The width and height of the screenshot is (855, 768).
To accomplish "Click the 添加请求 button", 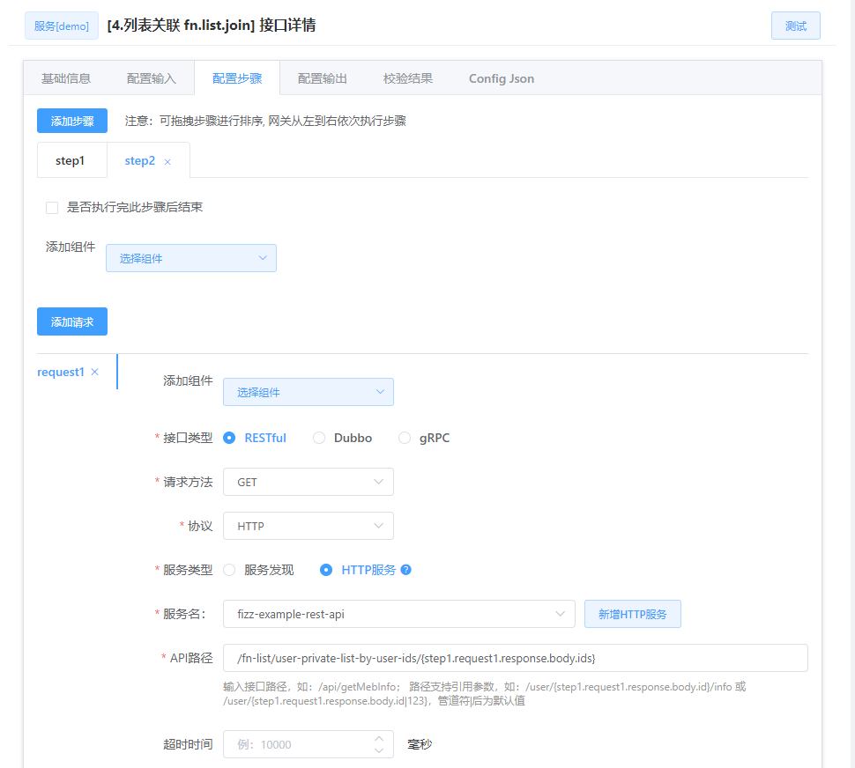I will click(71, 321).
